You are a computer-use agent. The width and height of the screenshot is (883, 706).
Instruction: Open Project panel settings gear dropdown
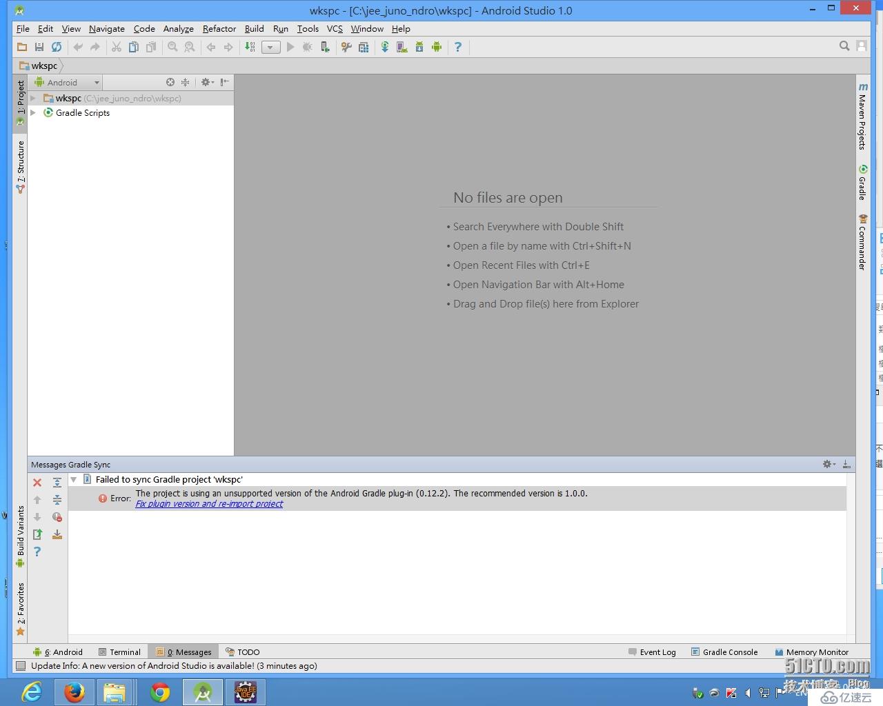207,82
